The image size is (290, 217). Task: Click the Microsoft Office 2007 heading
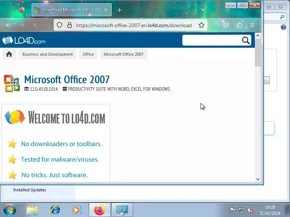click(x=67, y=80)
